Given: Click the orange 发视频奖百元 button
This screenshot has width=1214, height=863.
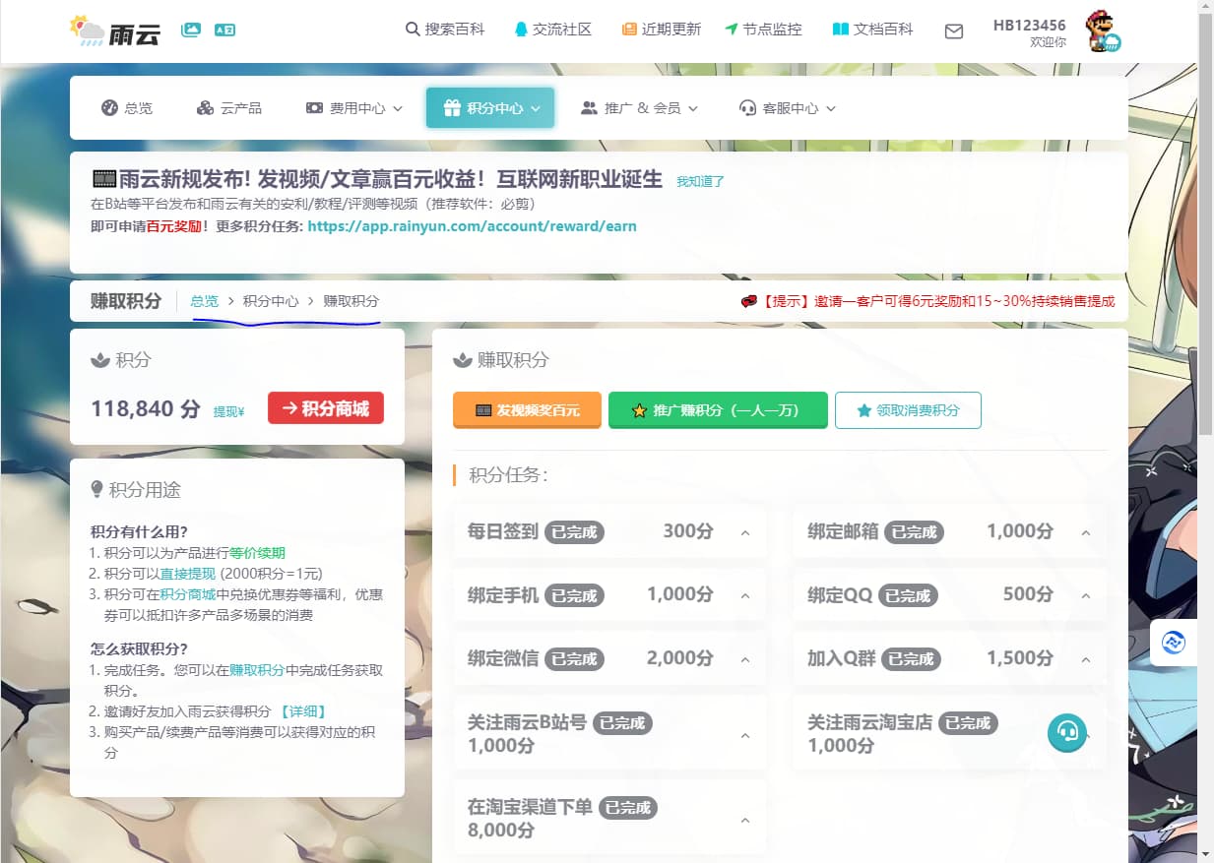Looking at the screenshot, I should (x=527, y=410).
